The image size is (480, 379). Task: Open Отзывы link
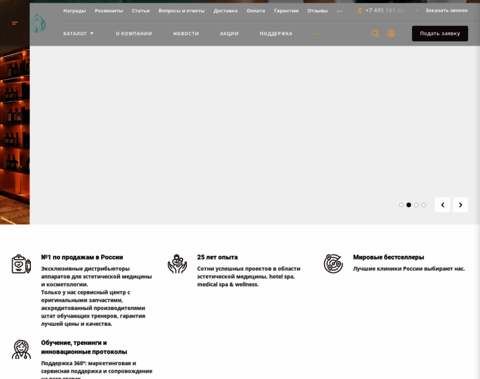tap(318, 11)
